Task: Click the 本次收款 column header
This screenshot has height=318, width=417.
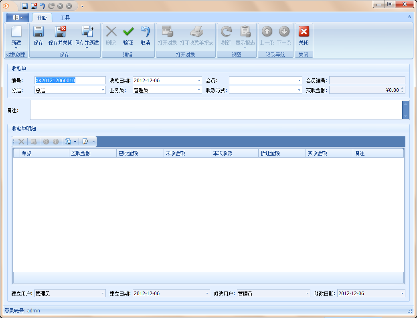Action: click(235, 153)
